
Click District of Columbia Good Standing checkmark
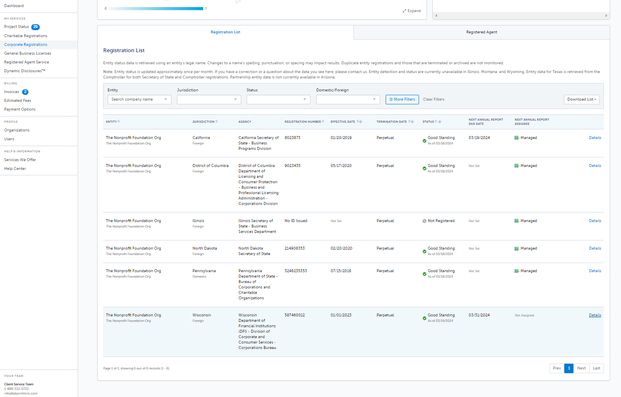click(424, 169)
